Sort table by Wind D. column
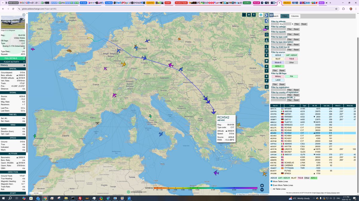 [x=338, y=105]
